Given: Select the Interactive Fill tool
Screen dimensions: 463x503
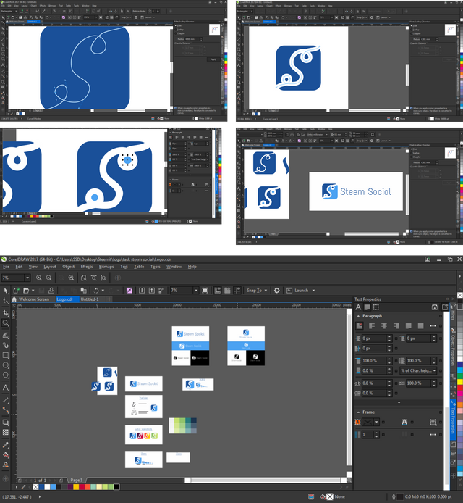Looking at the screenshot, I should pos(6,455).
